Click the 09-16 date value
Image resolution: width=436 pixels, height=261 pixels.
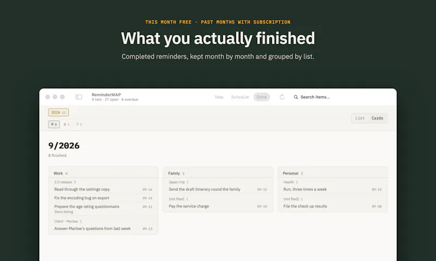click(x=147, y=190)
